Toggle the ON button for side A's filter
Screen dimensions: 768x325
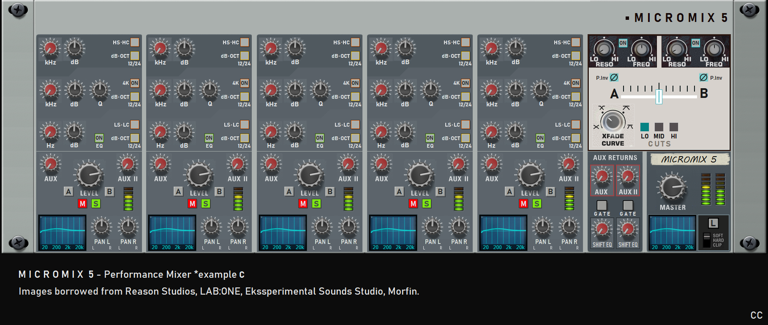623,43
